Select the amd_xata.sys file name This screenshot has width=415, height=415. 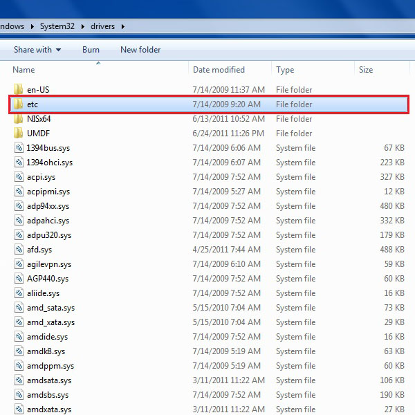(x=50, y=322)
